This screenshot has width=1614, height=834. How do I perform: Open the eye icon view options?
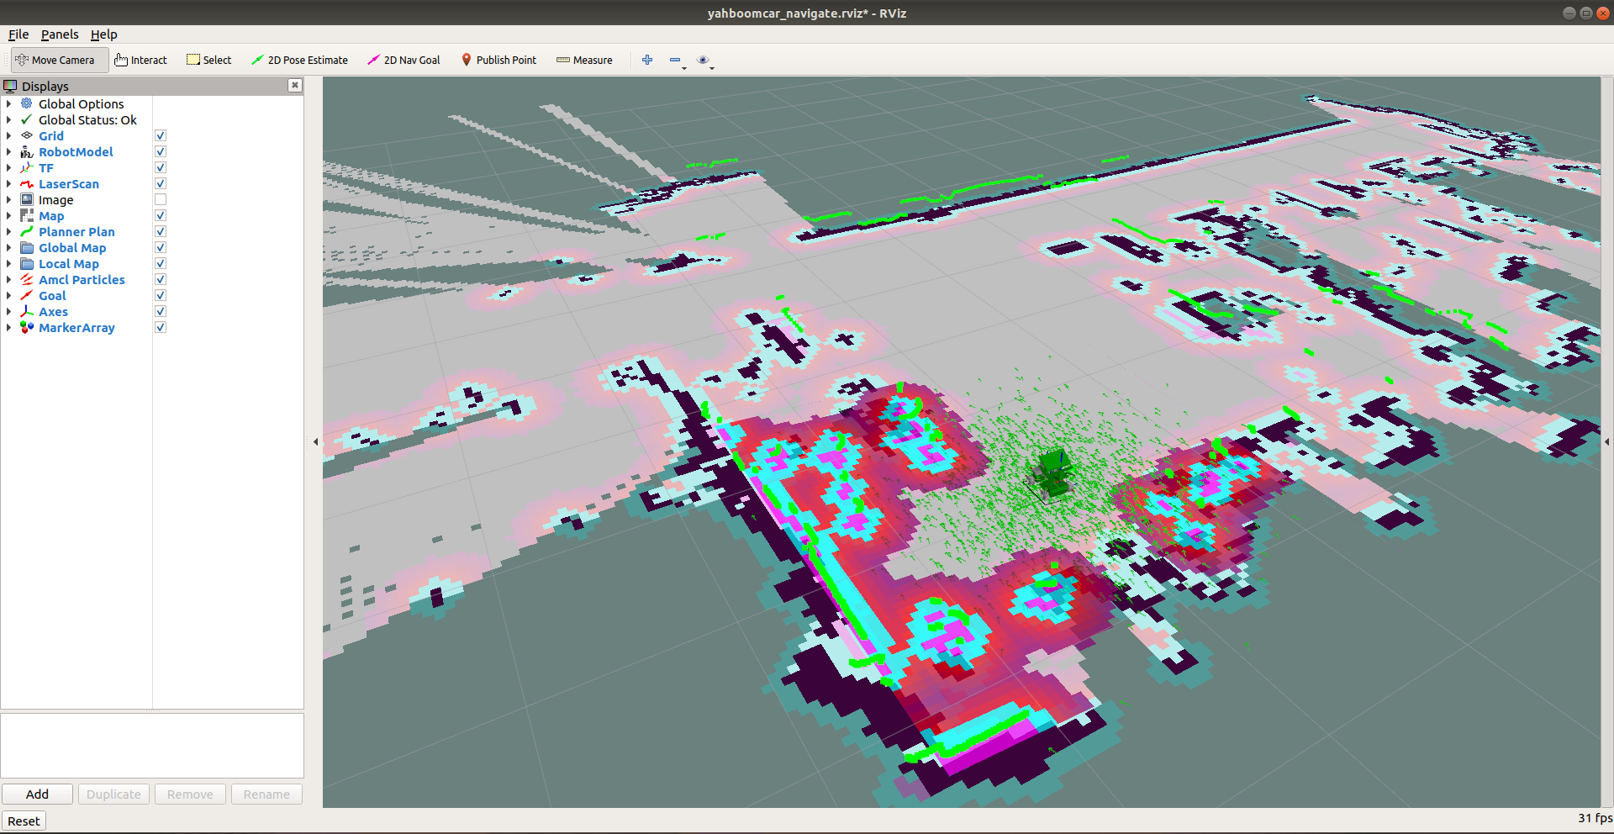(x=704, y=61)
